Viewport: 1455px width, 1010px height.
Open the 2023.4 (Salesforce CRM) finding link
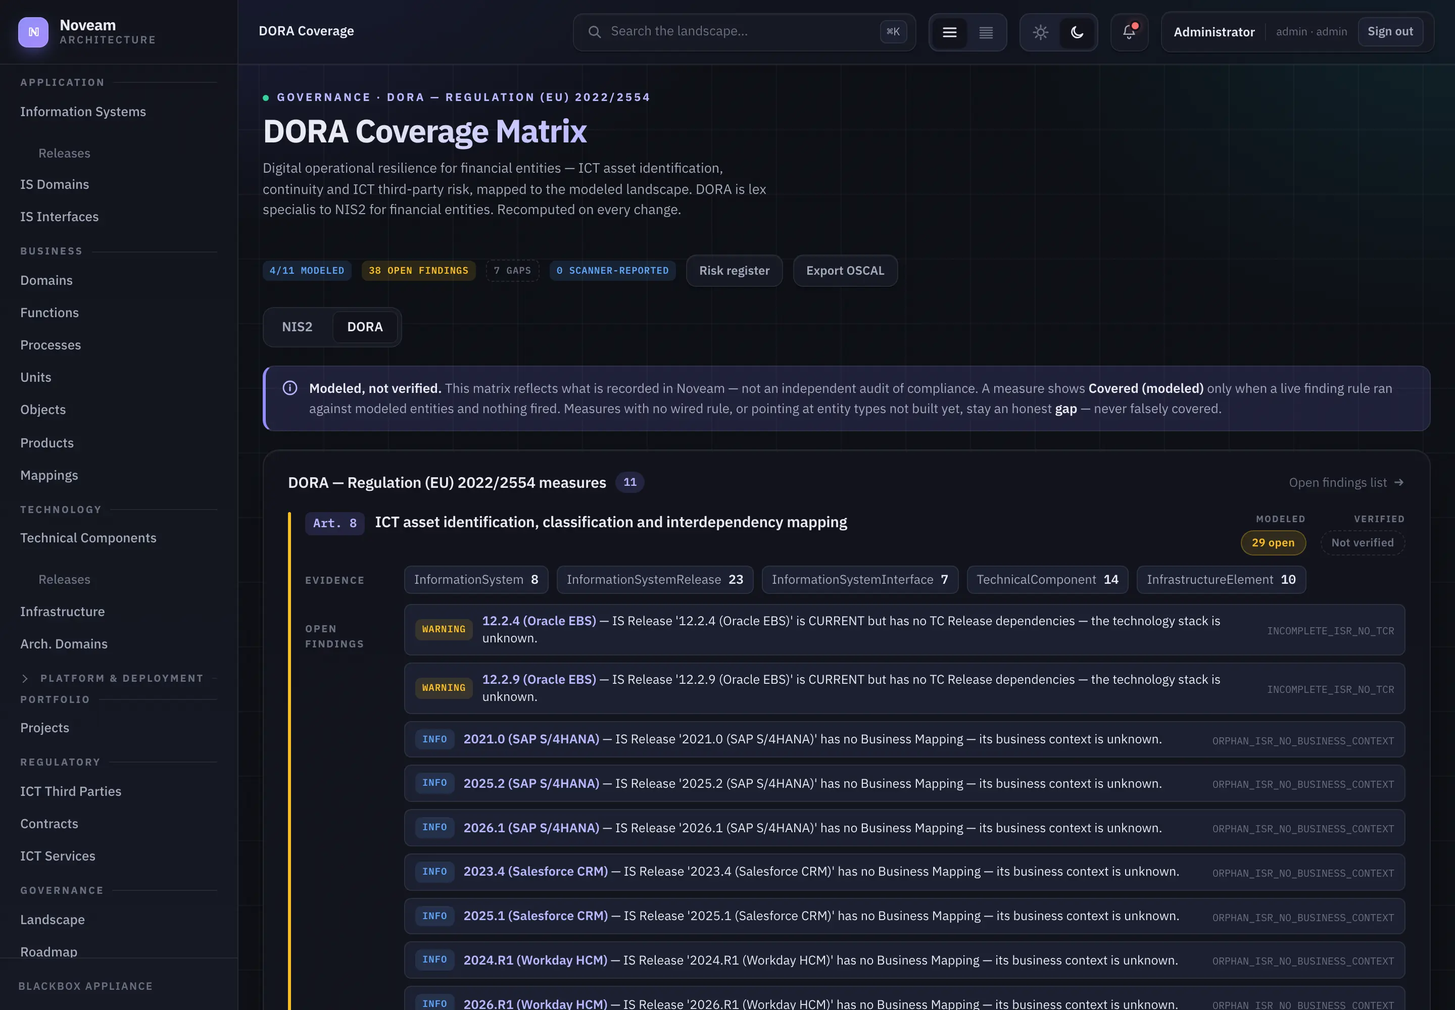tap(536, 872)
